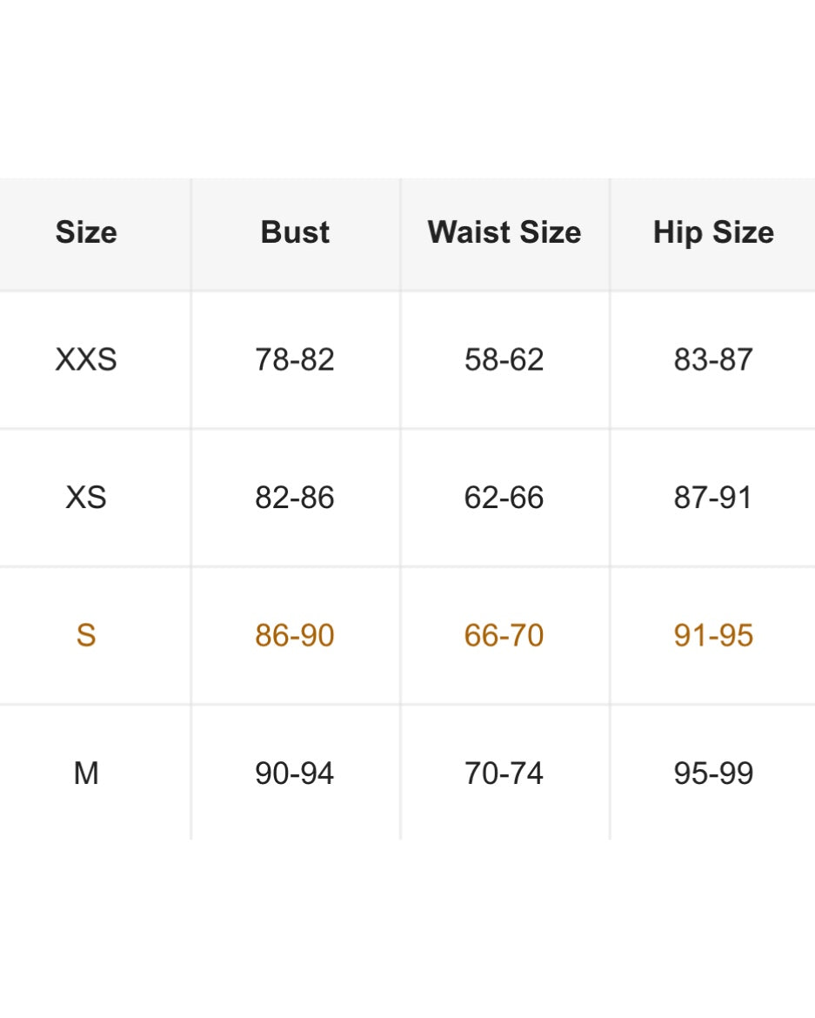Select the XS waist value 62-66
The width and height of the screenshot is (815, 1018).
[504, 498]
